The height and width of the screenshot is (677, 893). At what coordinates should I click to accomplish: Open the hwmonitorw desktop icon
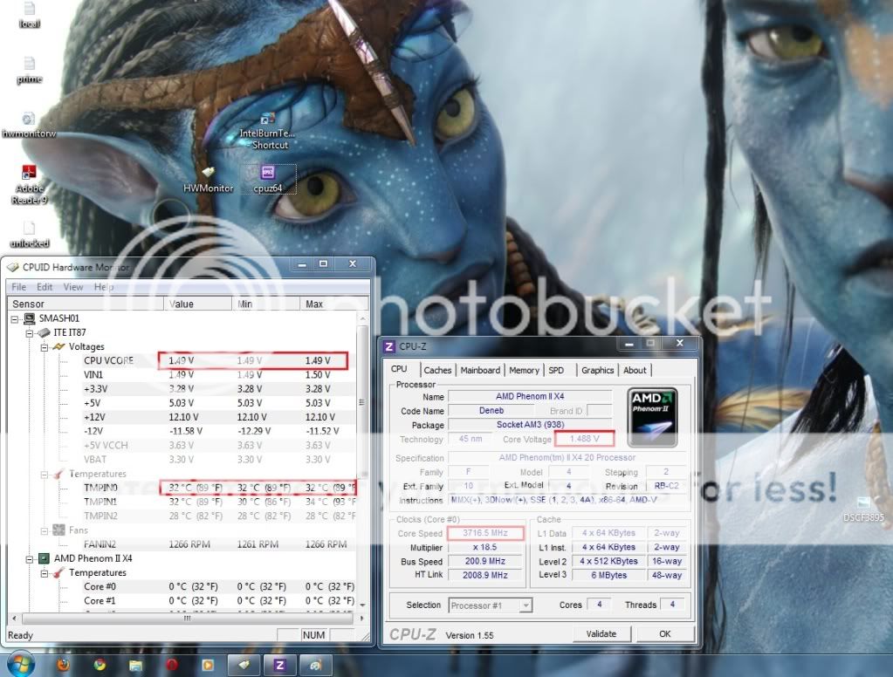point(29,122)
